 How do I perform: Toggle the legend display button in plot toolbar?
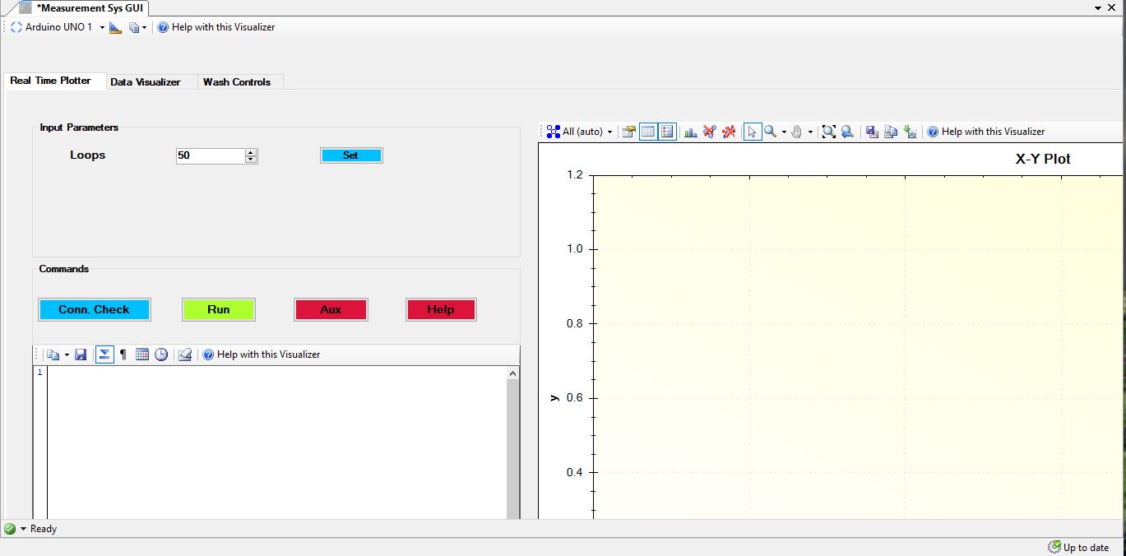click(x=667, y=132)
